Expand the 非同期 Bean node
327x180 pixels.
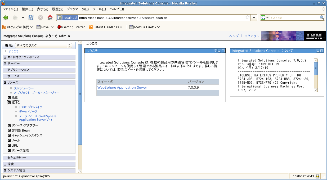[x=10, y=130]
